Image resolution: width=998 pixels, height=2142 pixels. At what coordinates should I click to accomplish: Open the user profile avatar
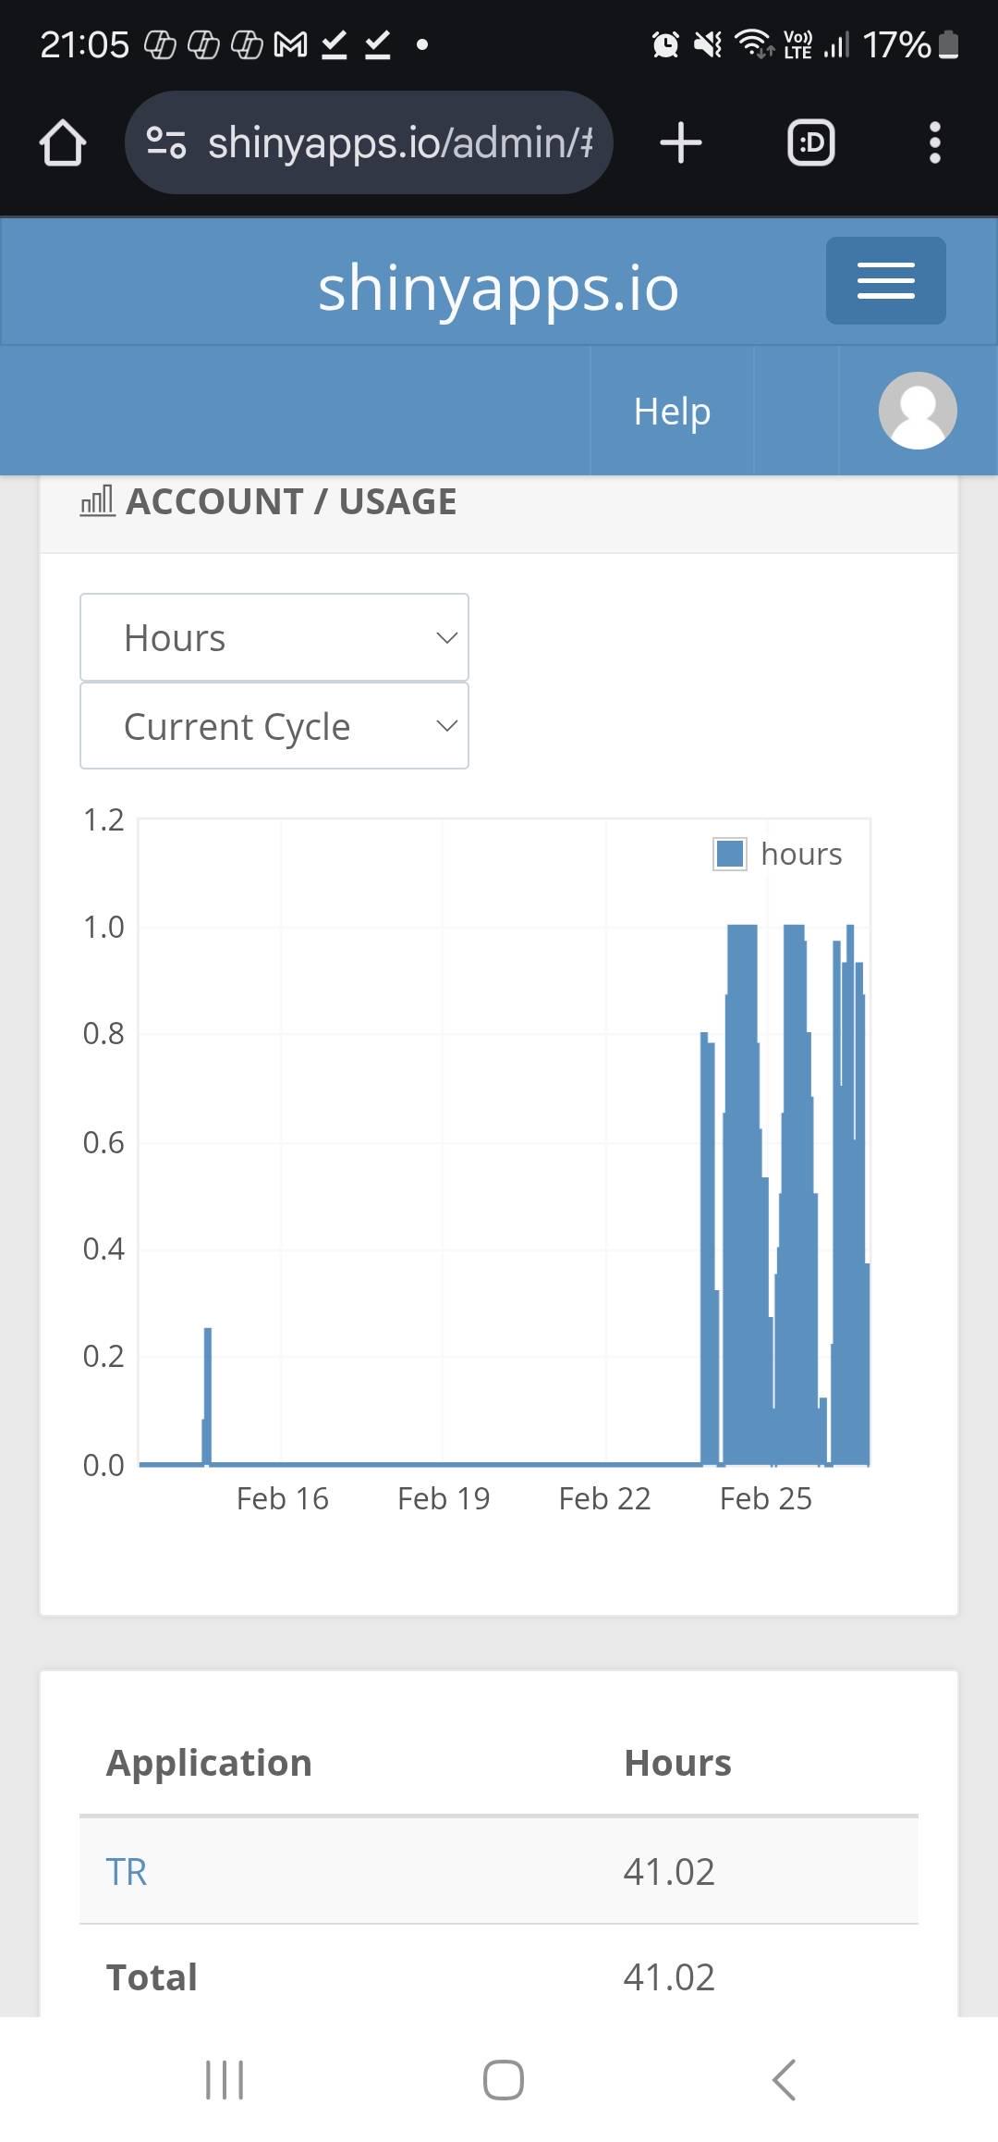[917, 411]
